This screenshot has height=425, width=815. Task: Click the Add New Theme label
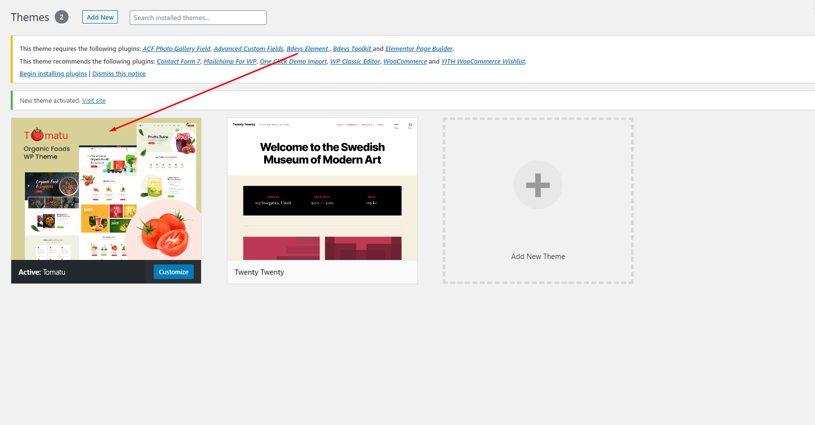tap(538, 257)
